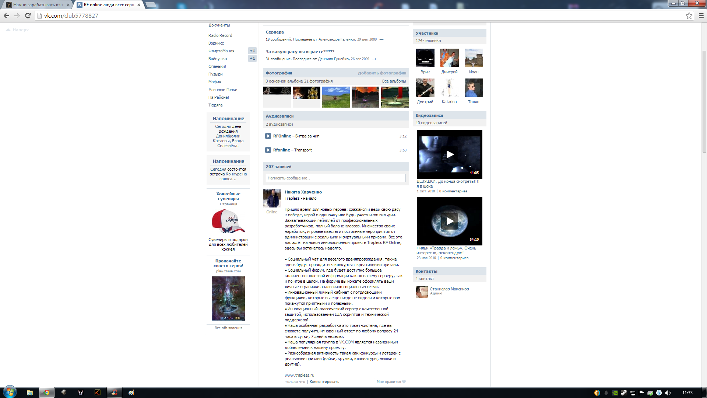Click the play.zzima.com game ad image
The height and width of the screenshot is (398, 707).
228,298
